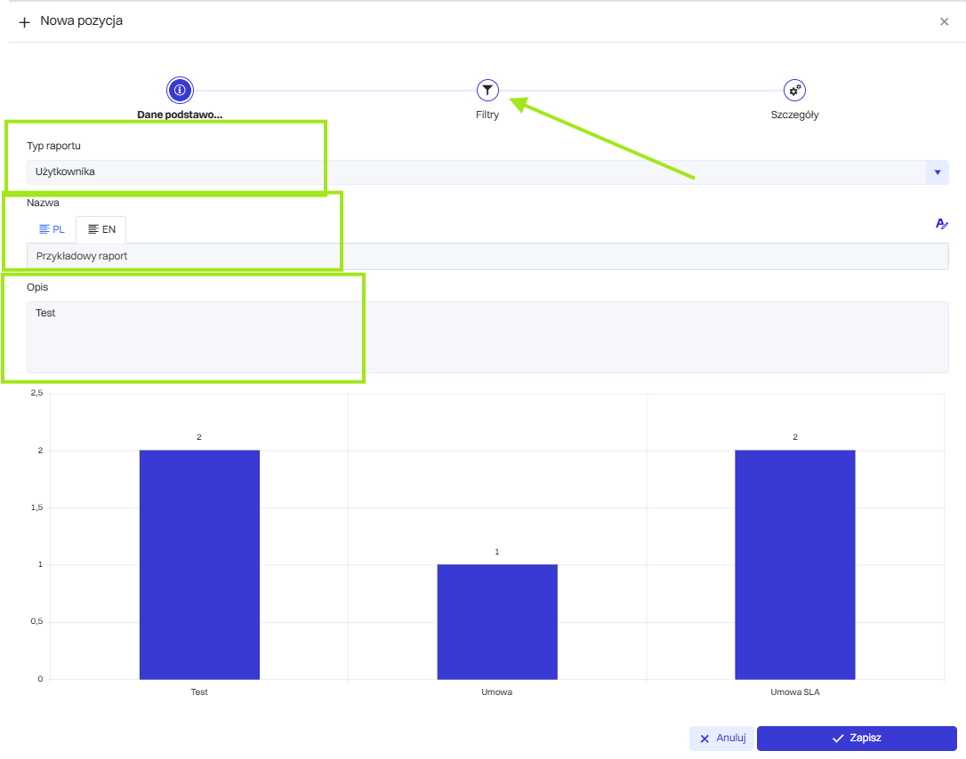Select the Umowa bar in the chart
The image size is (966, 759).
point(497,621)
